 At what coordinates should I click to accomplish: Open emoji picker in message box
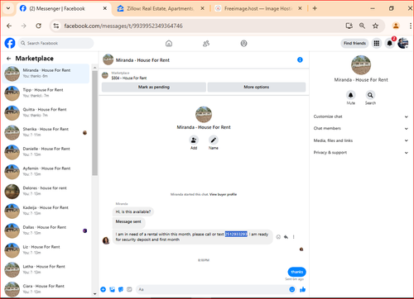tap(292, 289)
